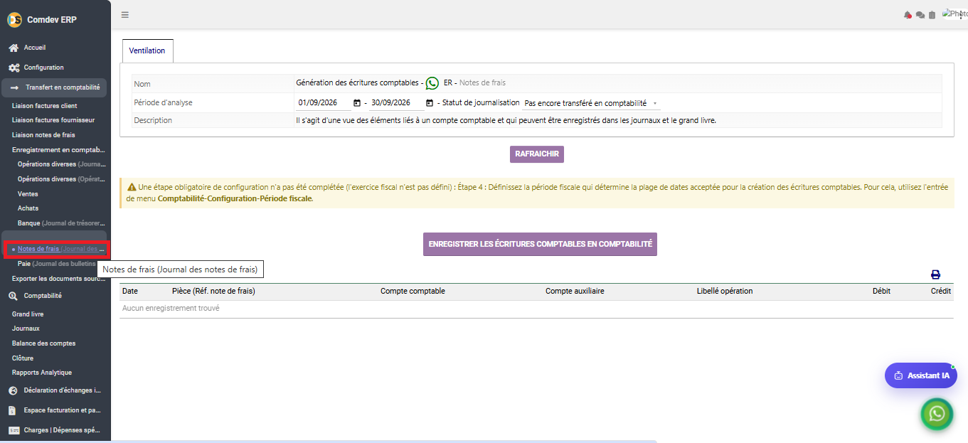Click the WhatsApp icon beside ER name
This screenshot has width=968, height=443.
coord(432,83)
